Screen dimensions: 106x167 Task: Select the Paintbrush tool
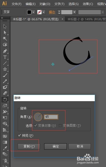coord(5,75)
